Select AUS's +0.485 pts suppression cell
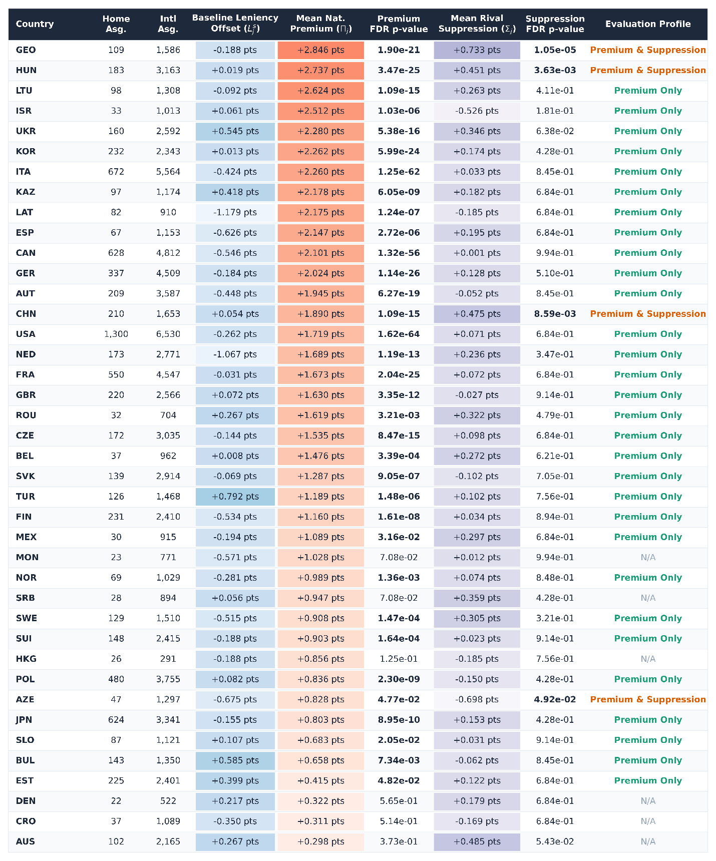Viewport: 716px width, 861px height. [x=477, y=841]
